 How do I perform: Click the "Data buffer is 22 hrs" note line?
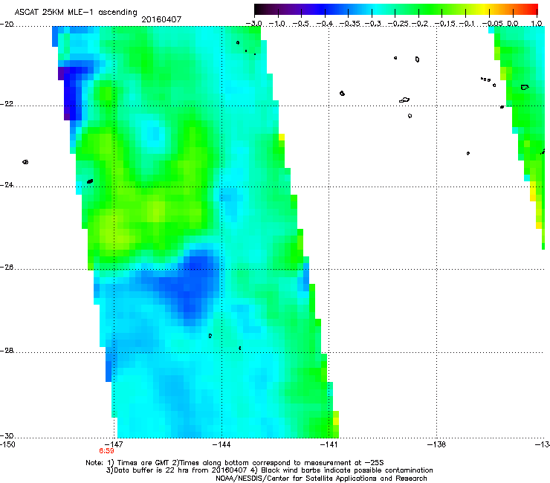tap(269, 470)
